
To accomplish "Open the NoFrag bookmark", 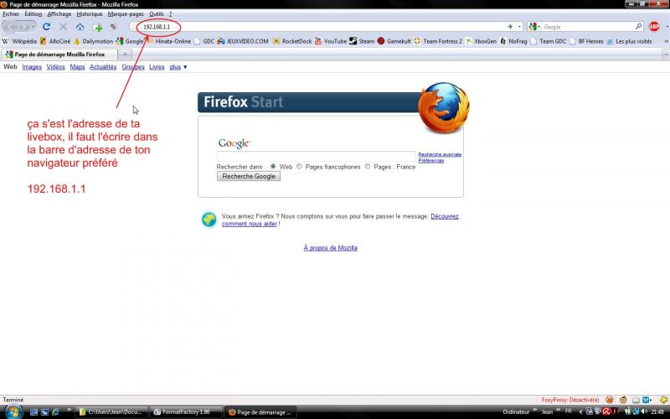I will point(513,41).
